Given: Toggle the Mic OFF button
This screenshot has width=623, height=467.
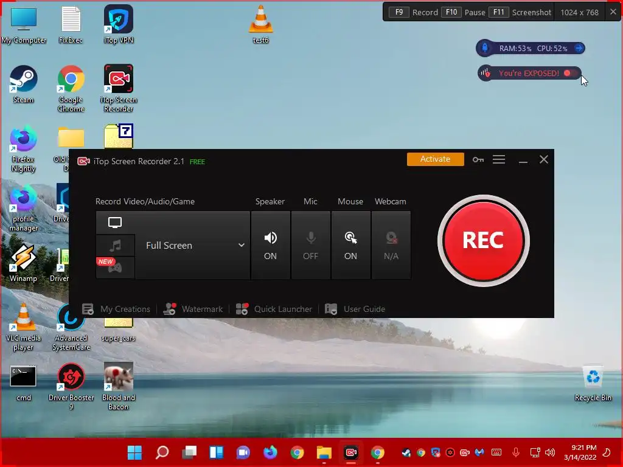Looking at the screenshot, I should (x=311, y=245).
